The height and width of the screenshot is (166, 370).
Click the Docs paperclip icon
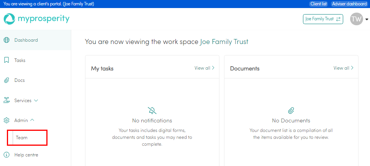7,80
